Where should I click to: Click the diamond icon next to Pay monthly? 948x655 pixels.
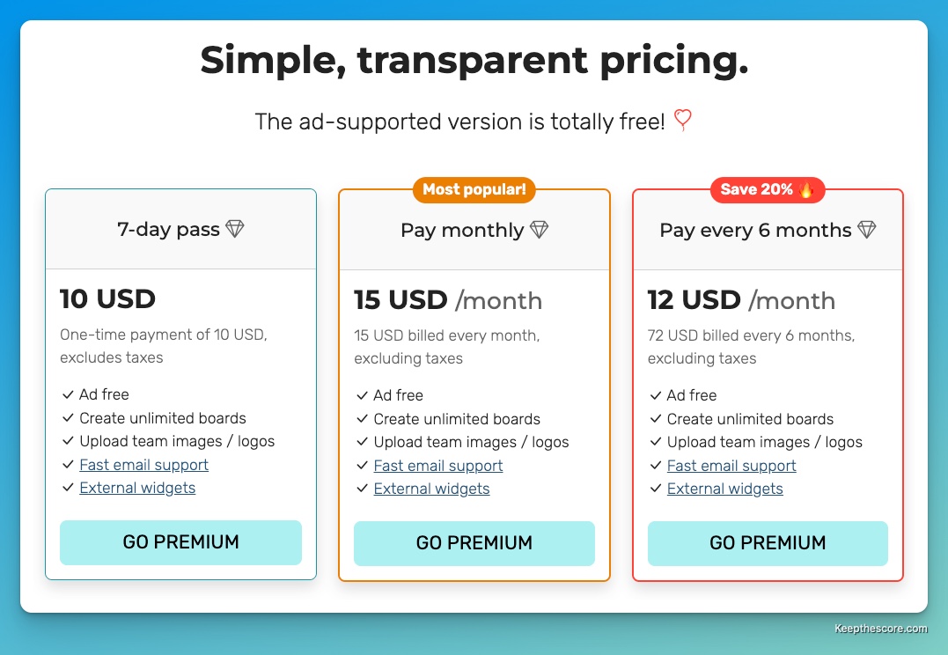(x=539, y=229)
